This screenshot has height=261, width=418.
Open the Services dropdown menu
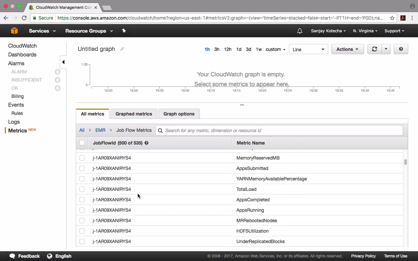click(x=42, y=31)
